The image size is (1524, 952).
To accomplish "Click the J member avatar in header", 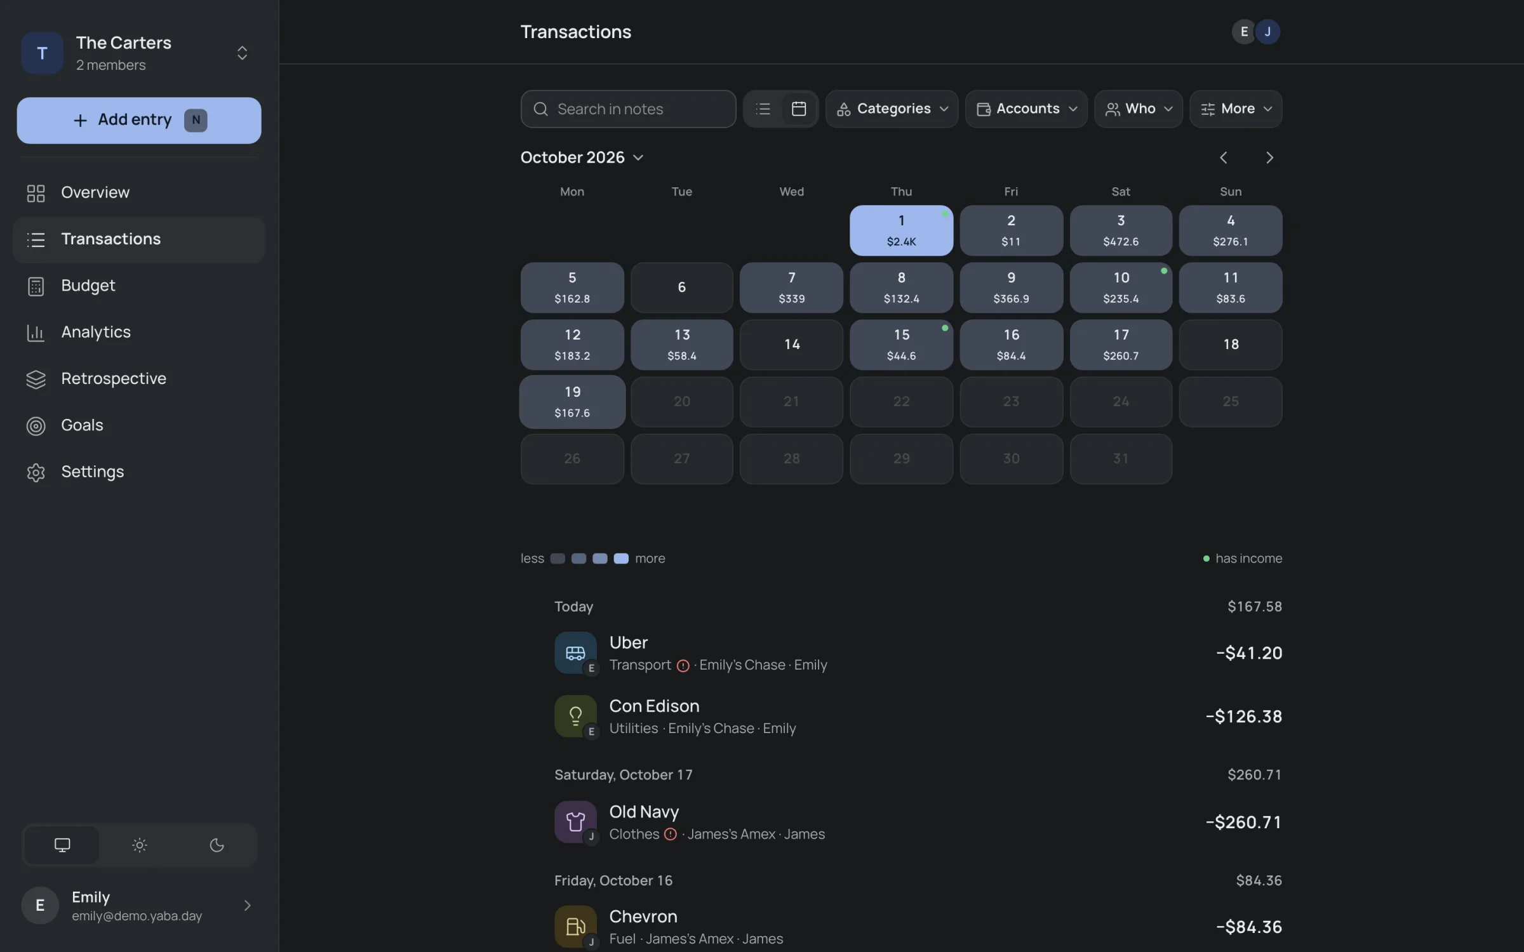I will (1268, 32).
